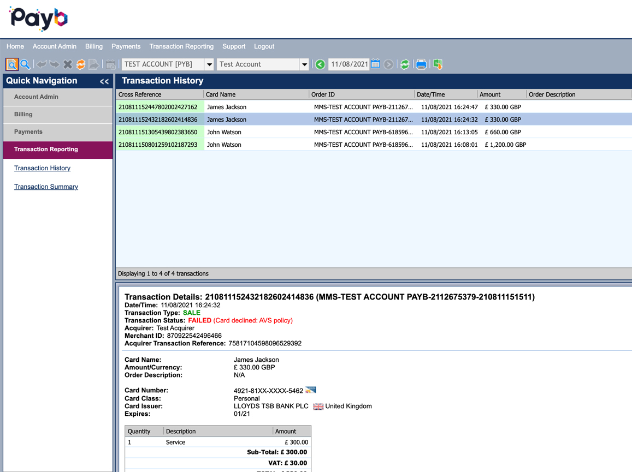Open the Home menu
The height and width of the screenshot is (472, 632).
(x=15, y=46)
